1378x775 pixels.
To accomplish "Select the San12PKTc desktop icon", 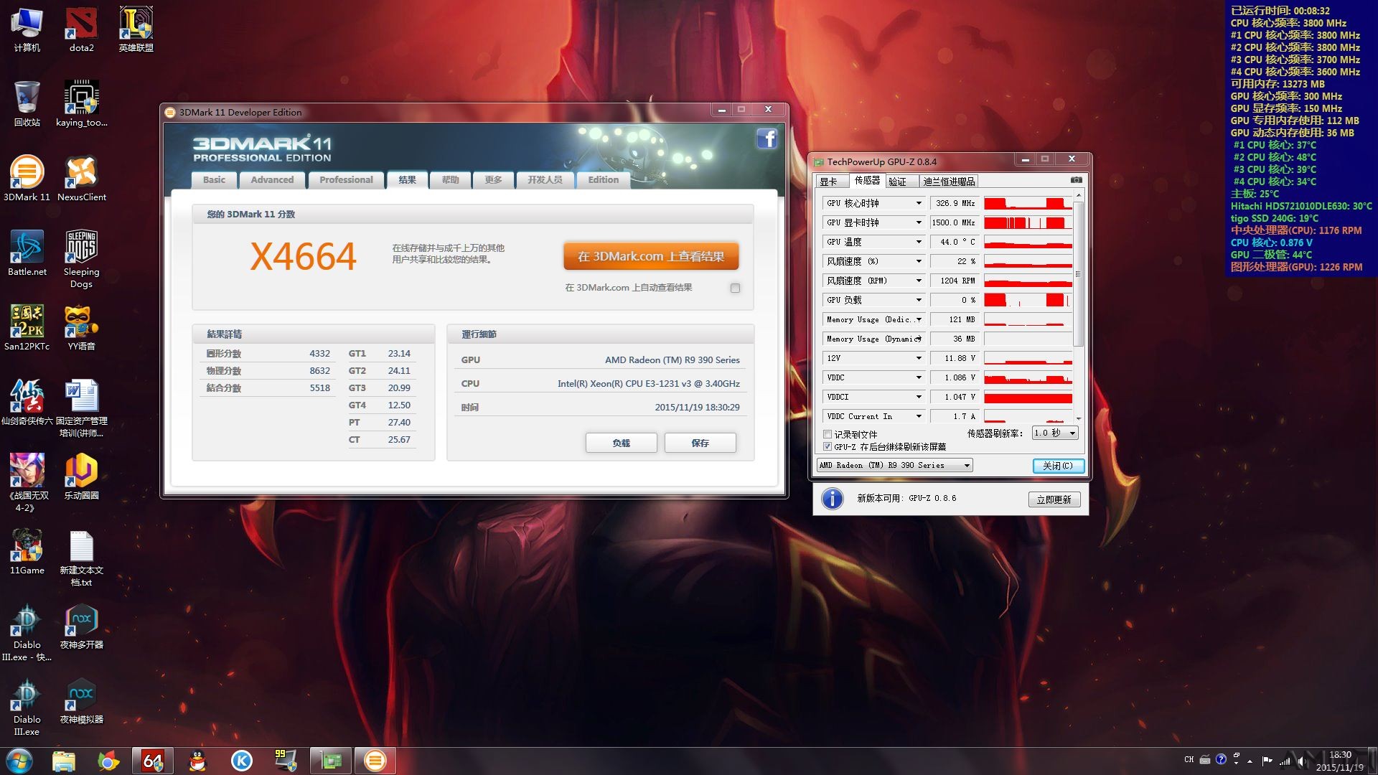I will [x=27, y=328].
